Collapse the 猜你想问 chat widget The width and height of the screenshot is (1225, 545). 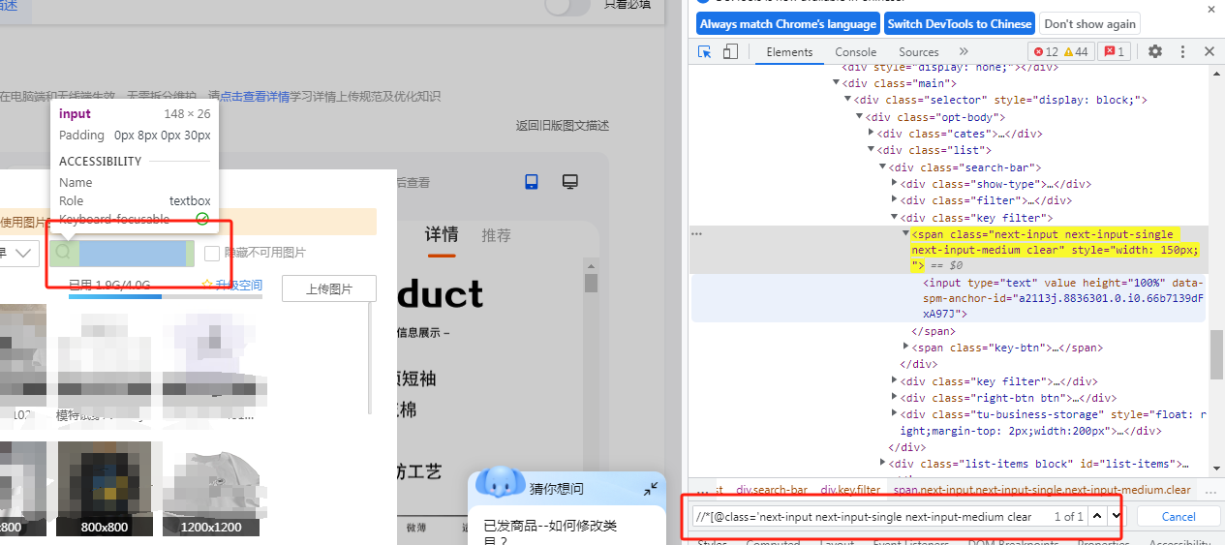tap(650, 489)
